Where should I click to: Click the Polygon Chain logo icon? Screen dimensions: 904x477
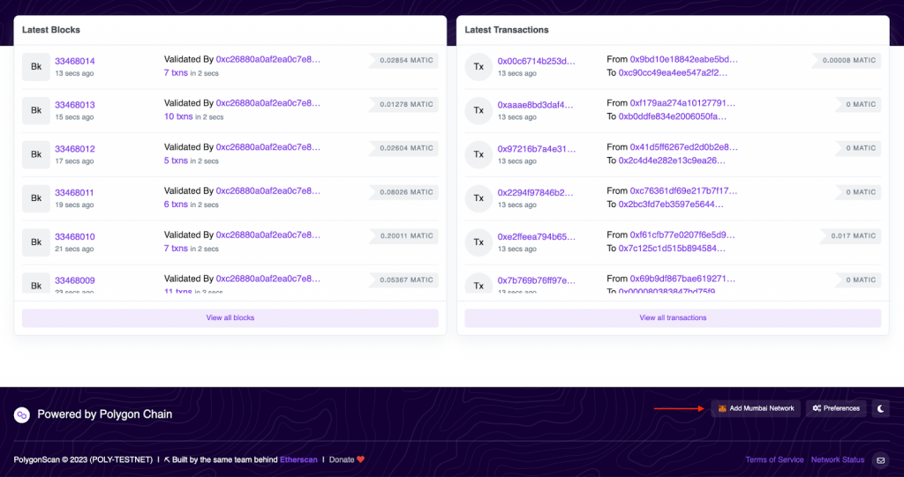coord(22,414)
